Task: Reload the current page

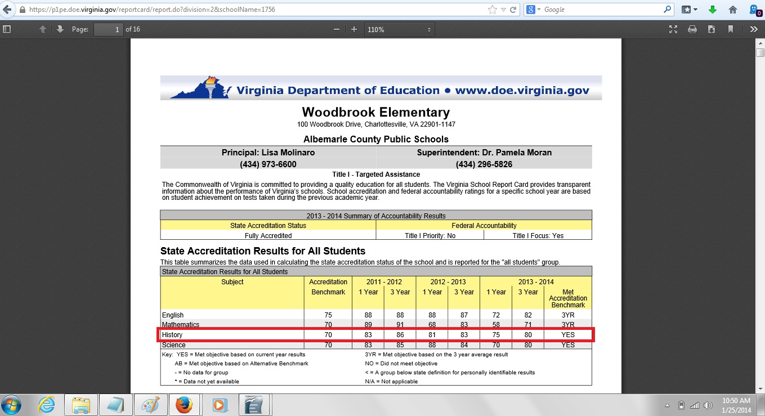Action: [x=513, y=10]
